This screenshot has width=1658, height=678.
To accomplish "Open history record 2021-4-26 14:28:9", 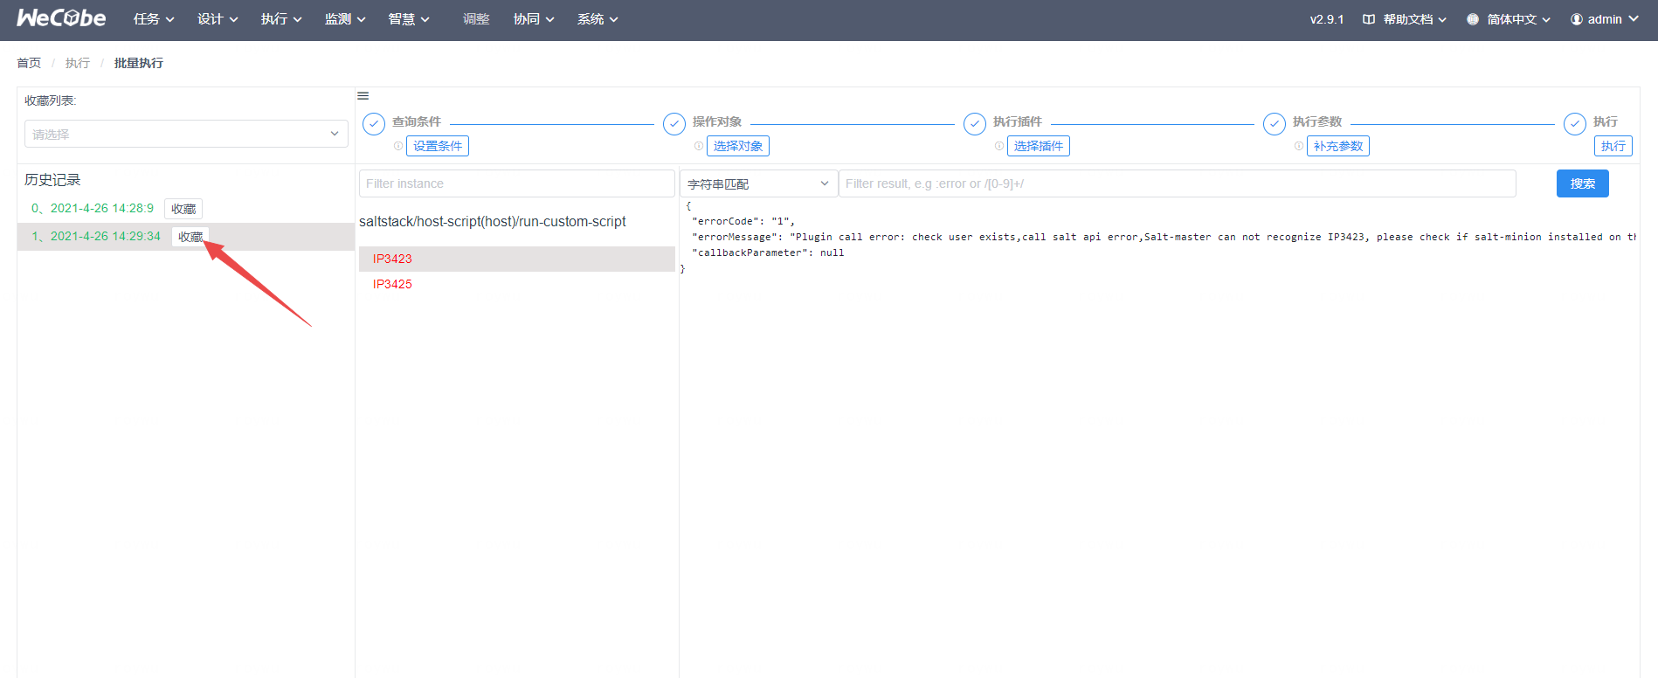I will click(101, 208).
